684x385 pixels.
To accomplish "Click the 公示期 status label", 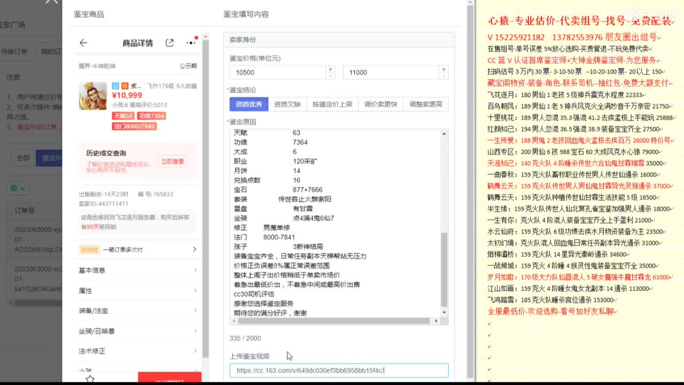I will [x=188, y=66].
